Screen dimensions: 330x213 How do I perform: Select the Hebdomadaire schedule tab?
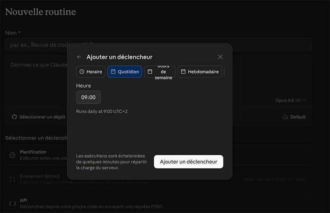pos(200,72)
